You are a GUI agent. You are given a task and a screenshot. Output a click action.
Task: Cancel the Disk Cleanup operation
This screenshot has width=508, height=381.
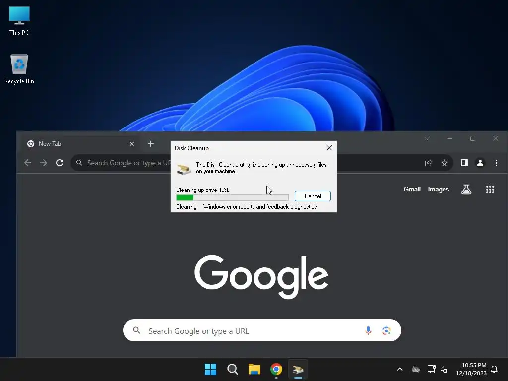click(x=313, y=196)
